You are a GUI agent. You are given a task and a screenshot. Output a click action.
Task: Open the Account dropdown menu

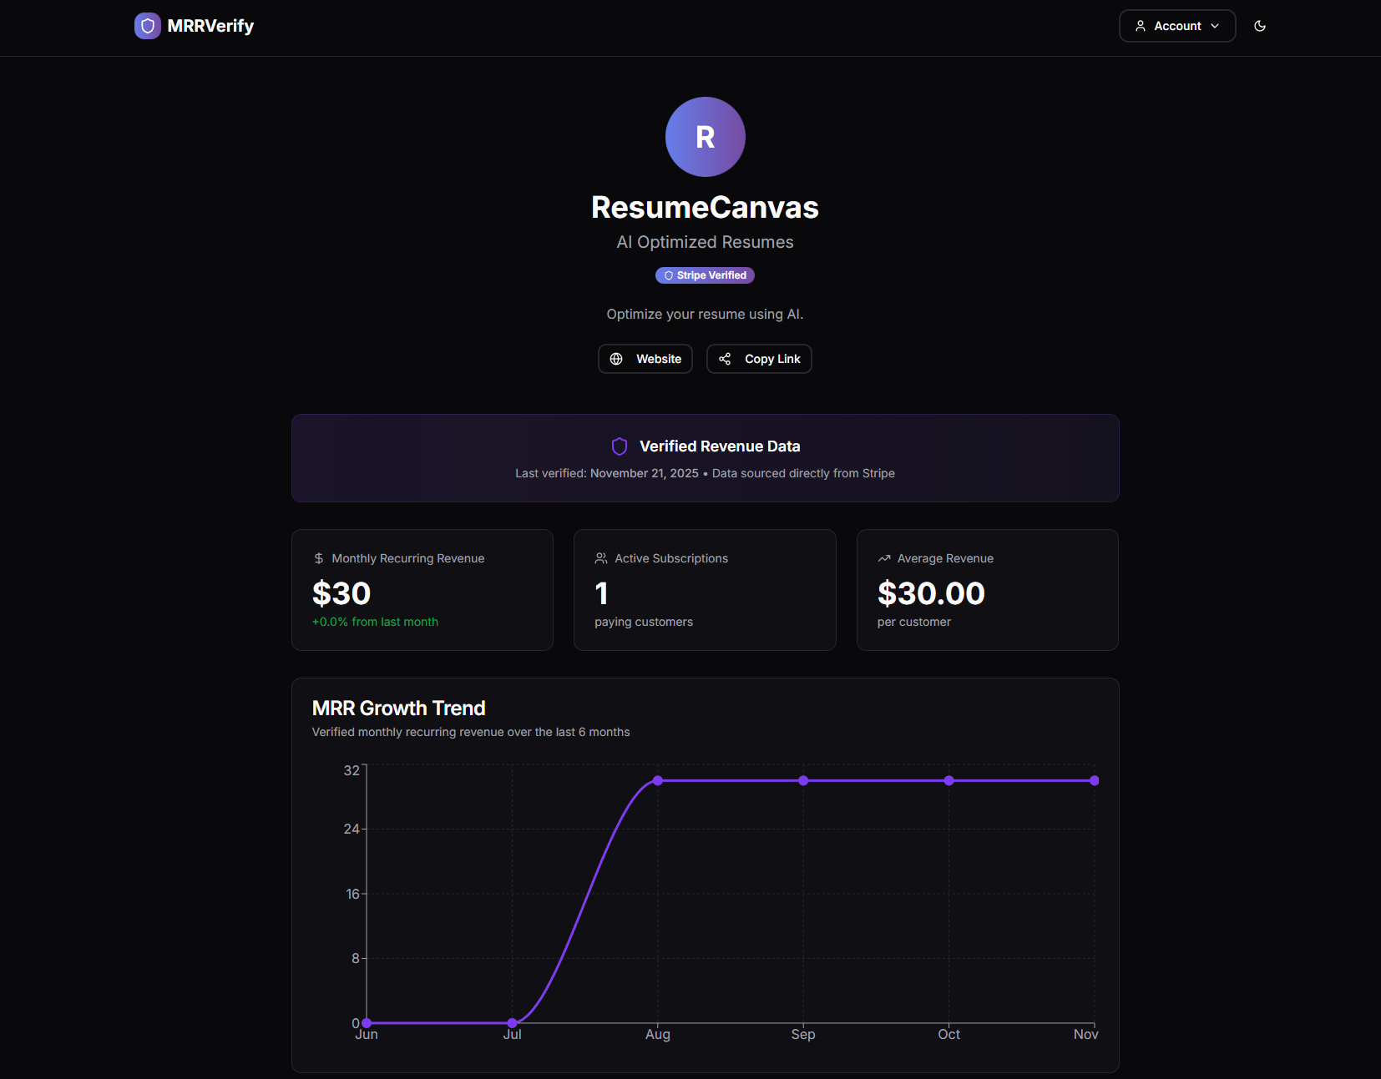coord(1177,26)
